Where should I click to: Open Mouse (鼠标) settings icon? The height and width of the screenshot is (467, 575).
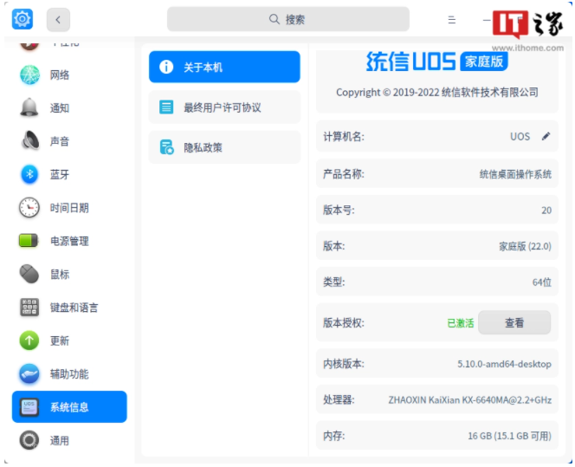click(29, 275)
